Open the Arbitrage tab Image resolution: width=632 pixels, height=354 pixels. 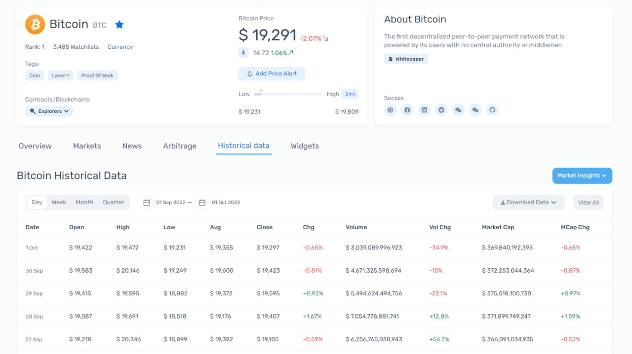click(180, 146)
